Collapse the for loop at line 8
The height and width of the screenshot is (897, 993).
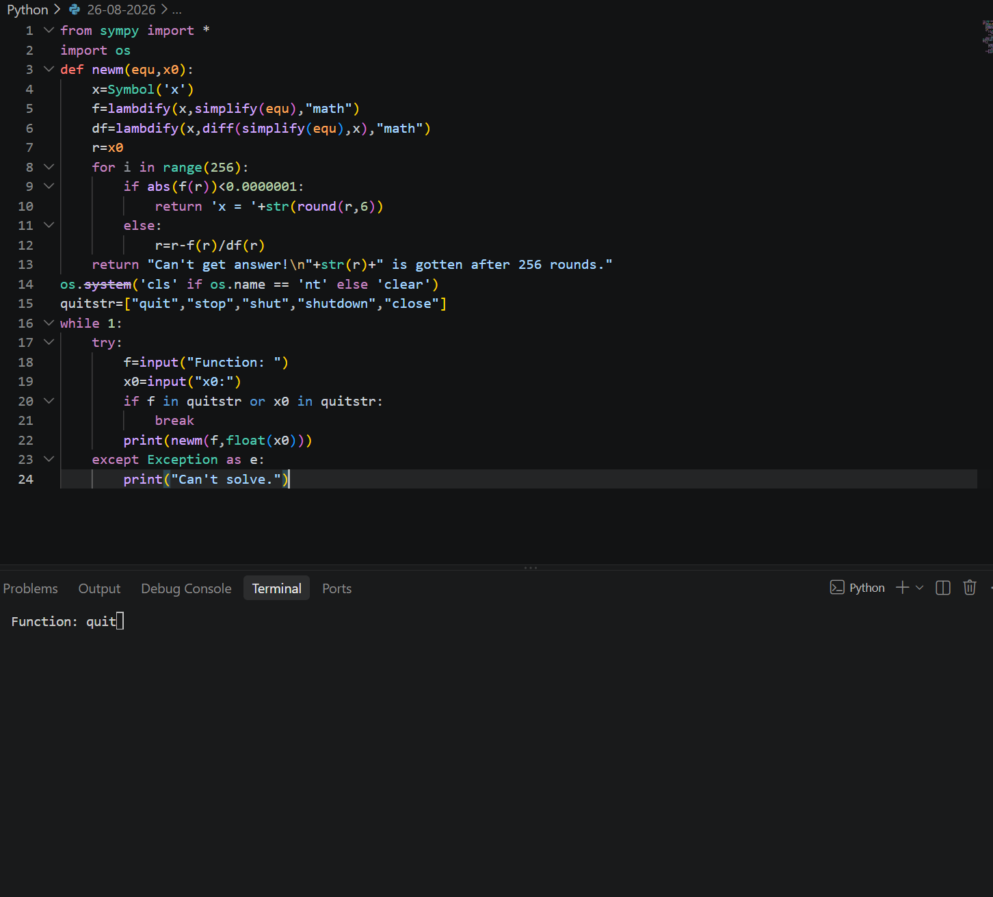coord(49,167)
